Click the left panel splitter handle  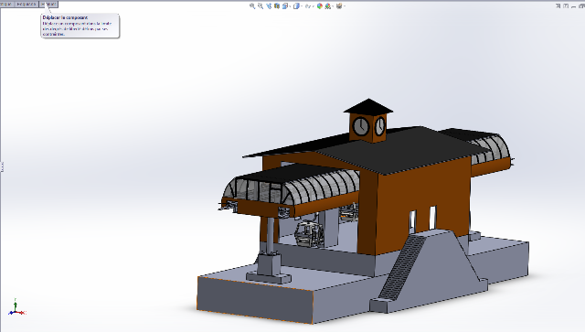tap(2, 166)
